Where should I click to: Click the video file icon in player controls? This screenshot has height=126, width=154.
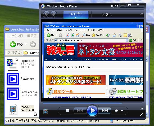click(x=46, y=111)
